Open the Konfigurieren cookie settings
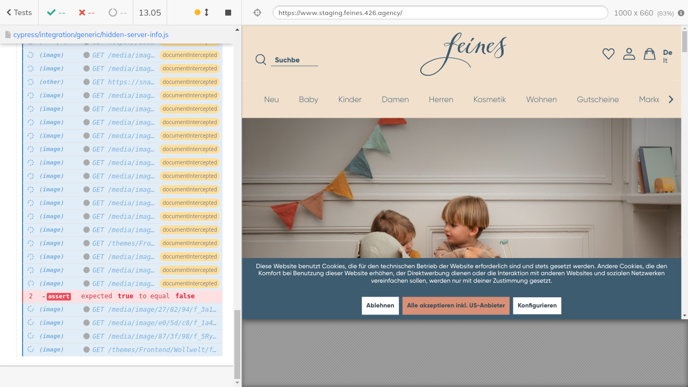 tap(537, 305)
